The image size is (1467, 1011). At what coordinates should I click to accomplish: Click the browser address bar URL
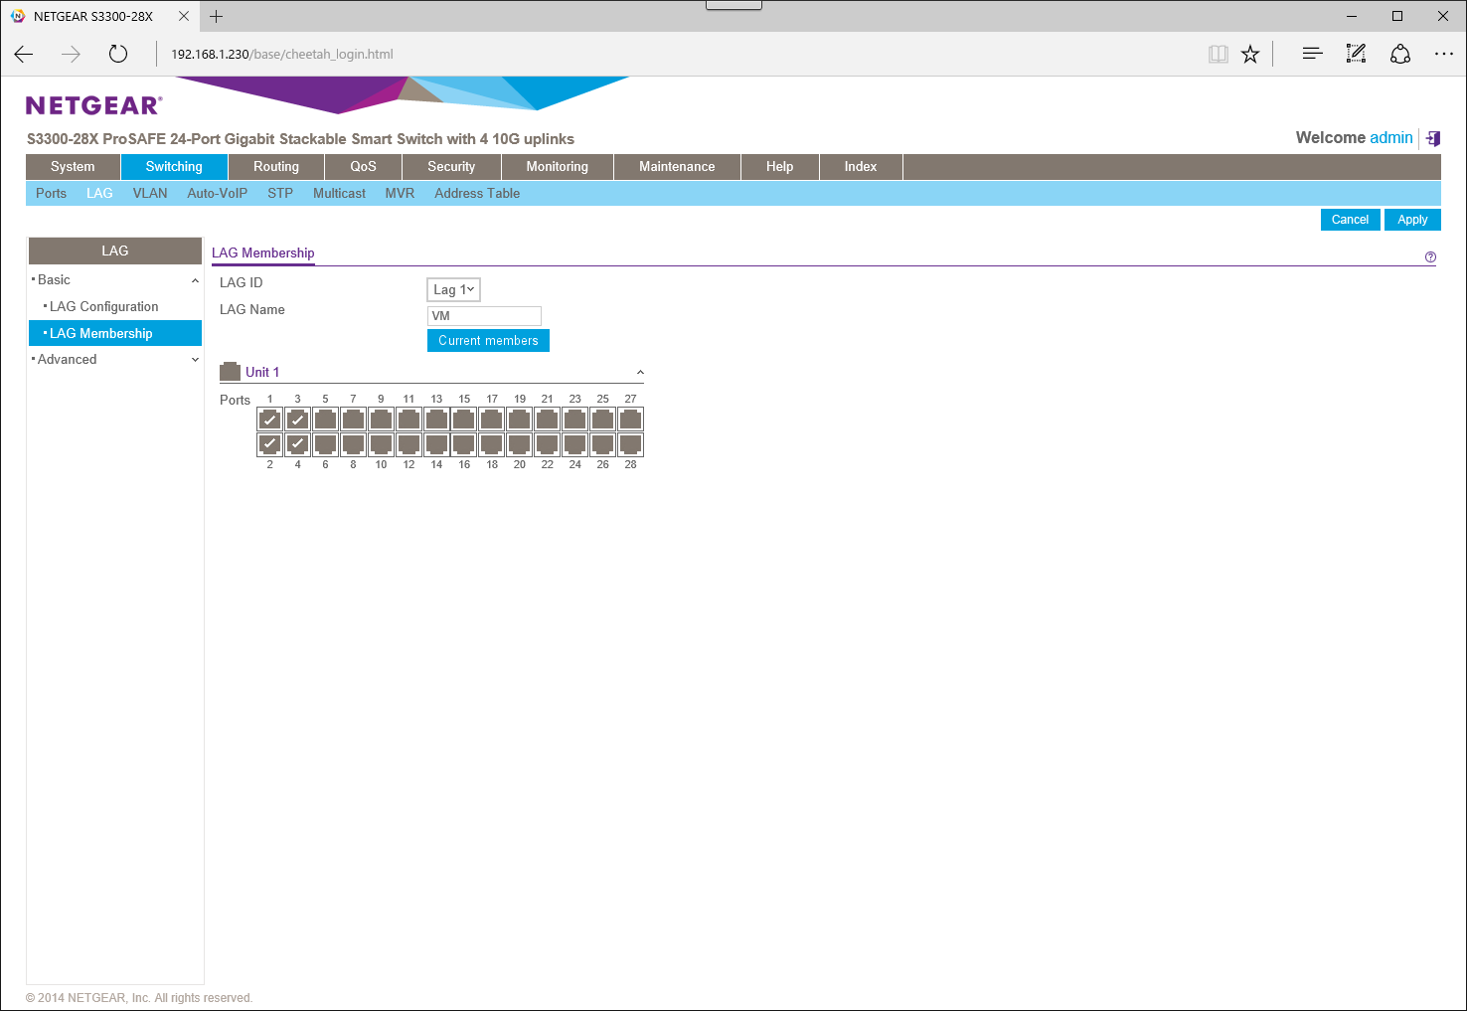click(282, 55)
